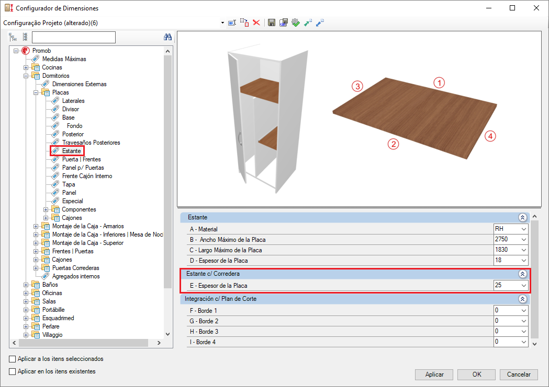Collapse Integración c/ Plan de Corte chevron
This screenshot has width=549, height=387.
522,299
